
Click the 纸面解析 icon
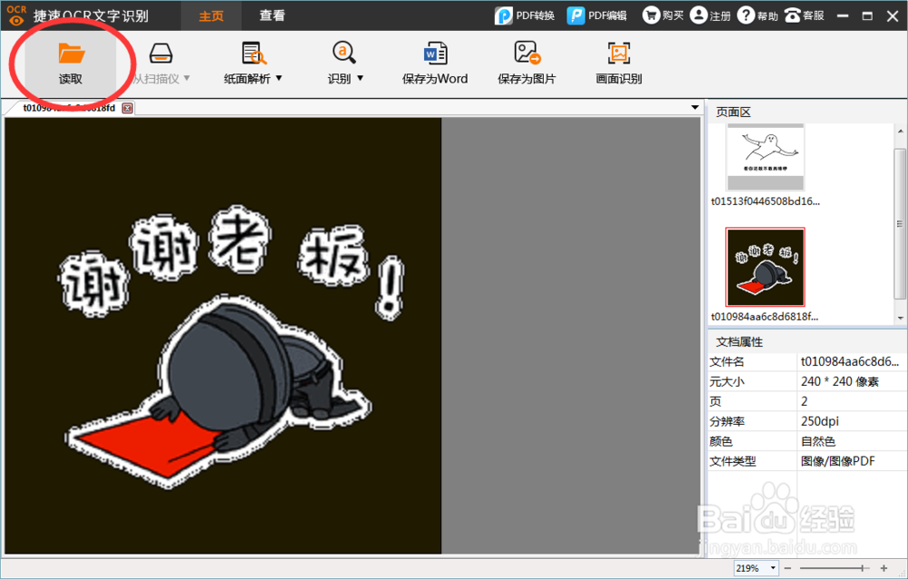click(x=253, y=54)
